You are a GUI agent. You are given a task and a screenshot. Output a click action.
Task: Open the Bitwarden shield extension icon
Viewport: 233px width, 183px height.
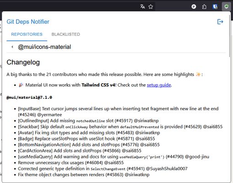click(215, 6)
